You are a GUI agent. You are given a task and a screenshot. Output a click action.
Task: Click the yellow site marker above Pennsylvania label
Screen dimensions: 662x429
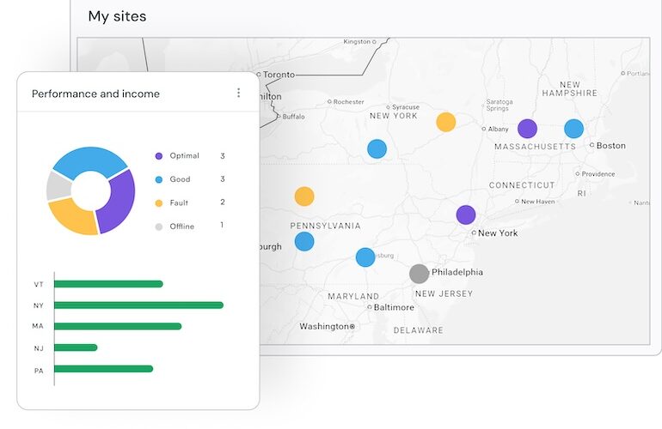[x=304, y=196]
